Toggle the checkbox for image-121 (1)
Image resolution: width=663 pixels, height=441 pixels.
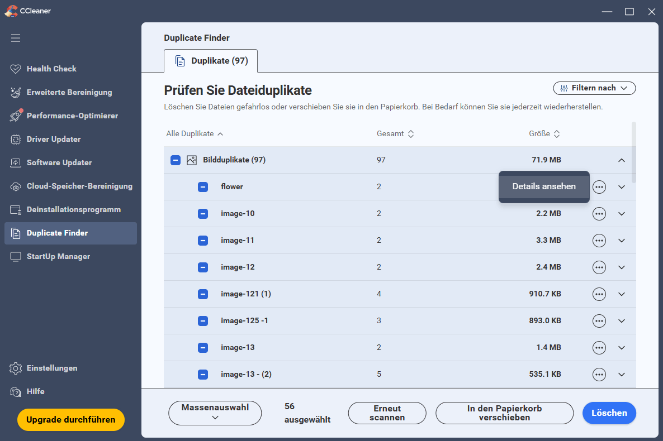click(203, 294)
